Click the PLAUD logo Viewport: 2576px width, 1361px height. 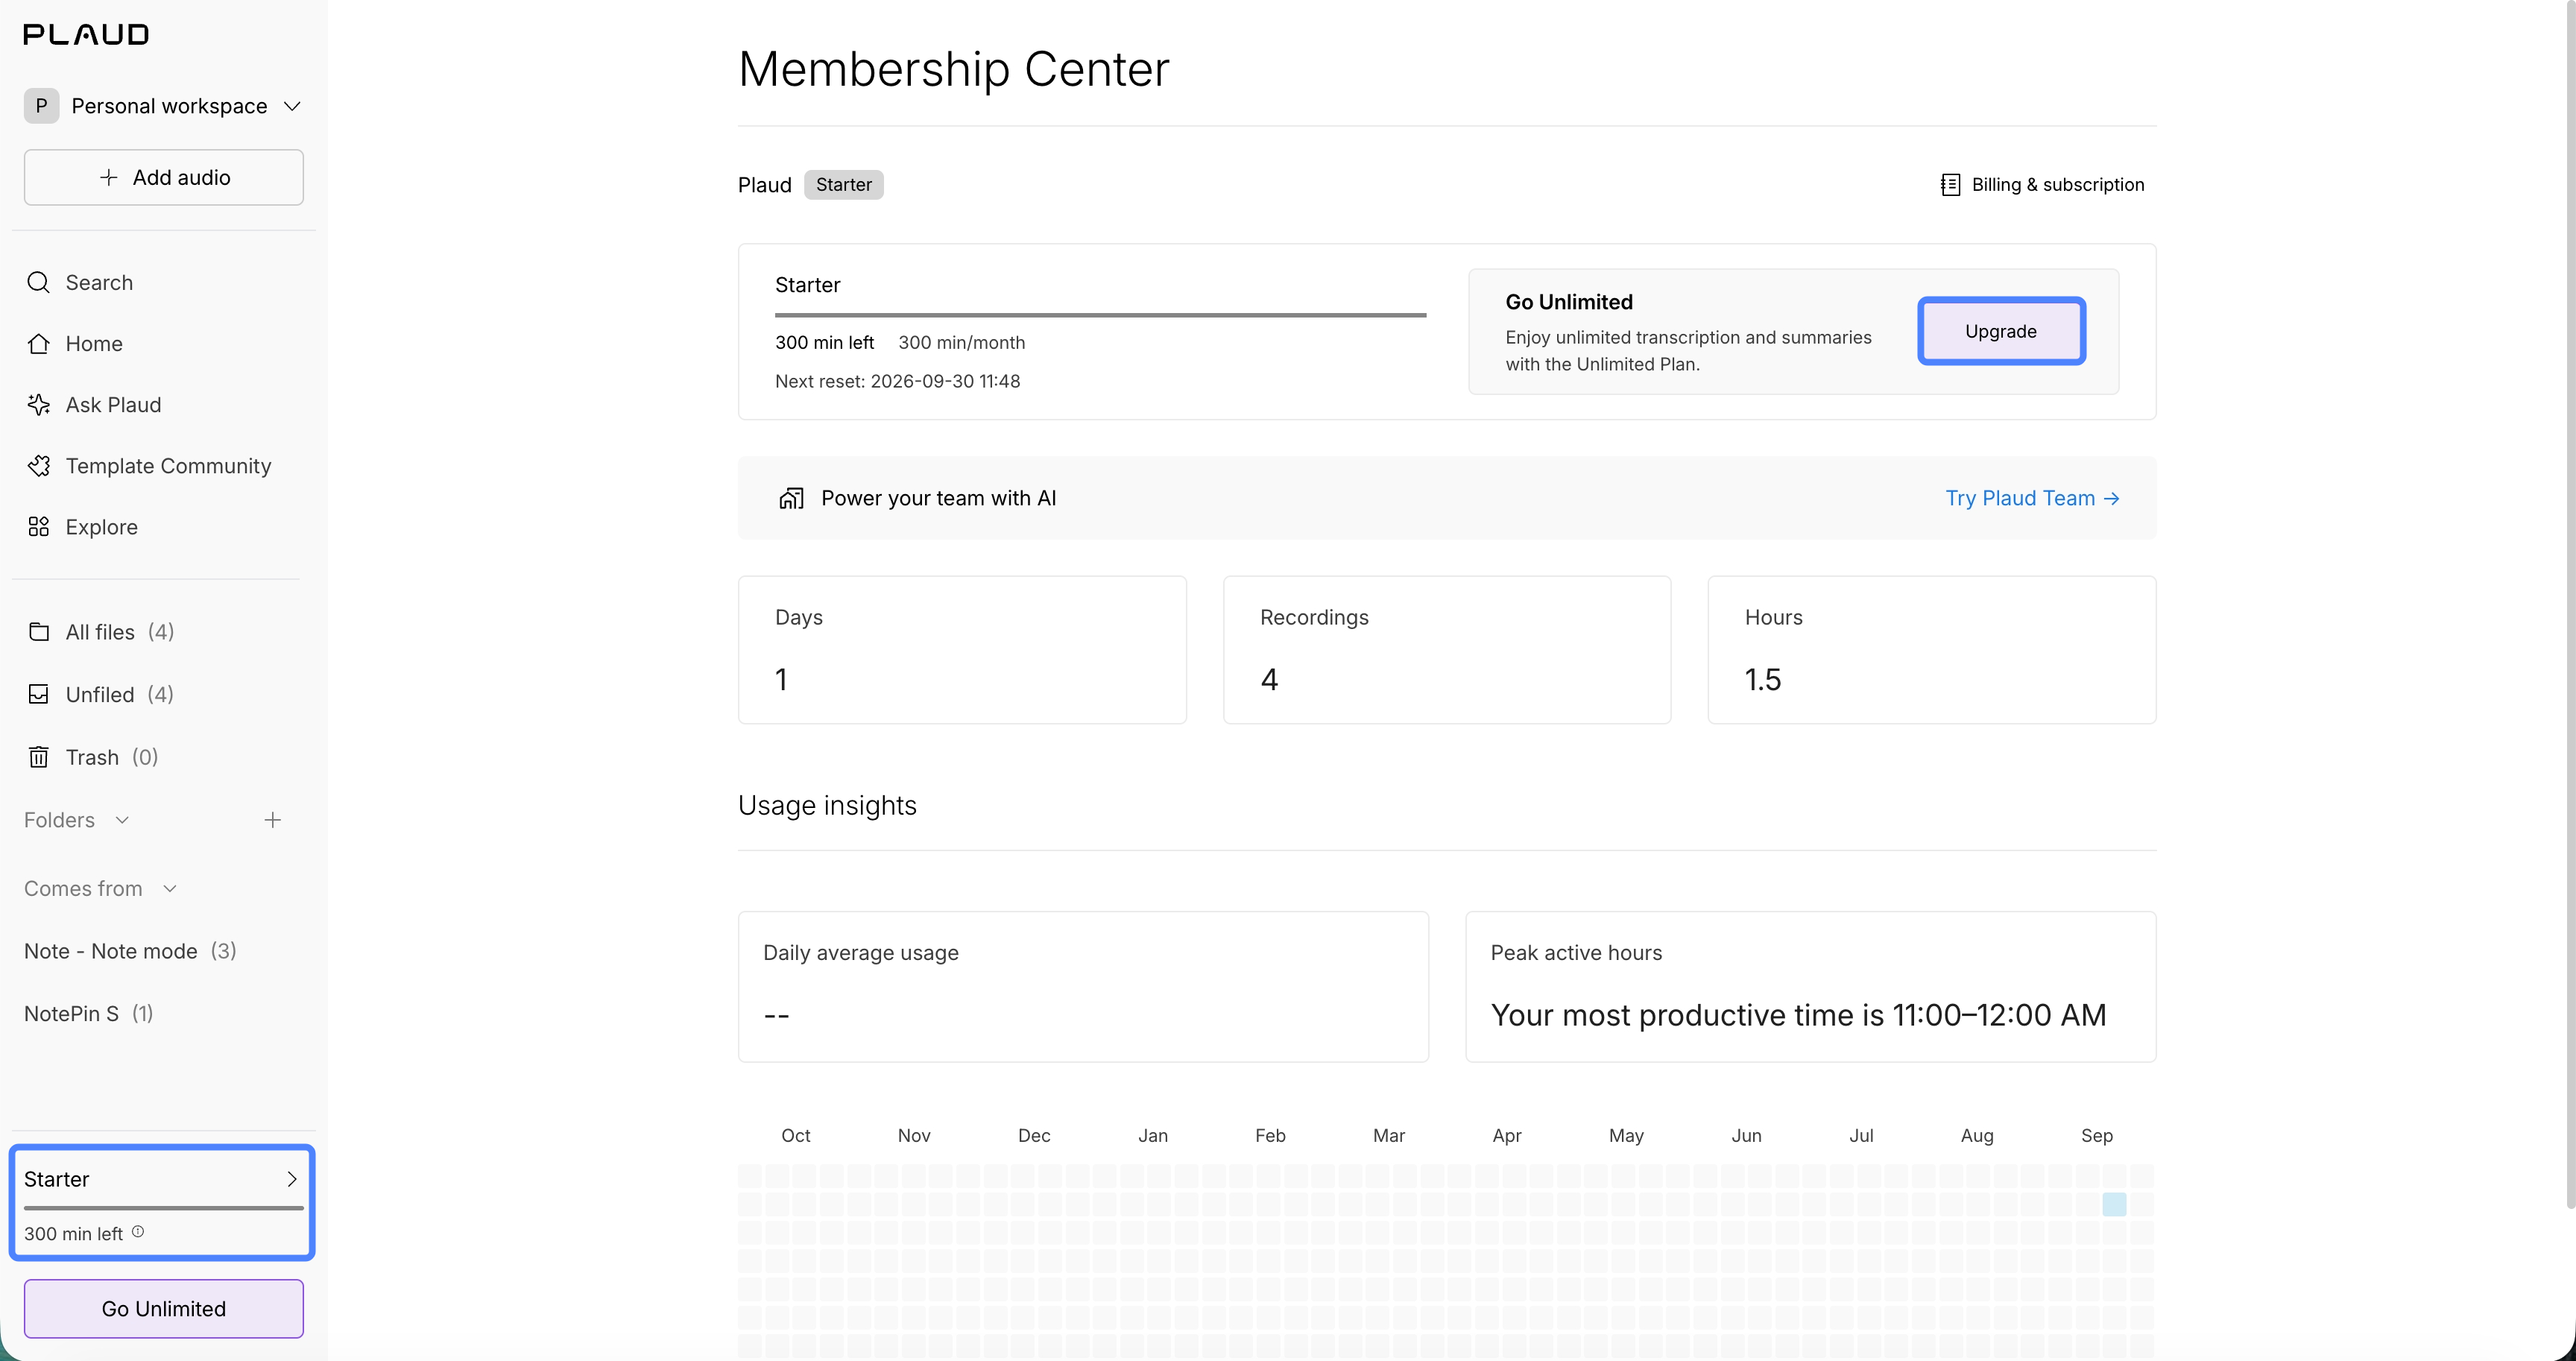pos(86,34)
